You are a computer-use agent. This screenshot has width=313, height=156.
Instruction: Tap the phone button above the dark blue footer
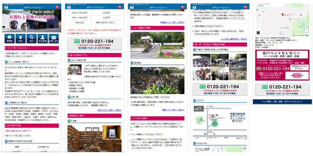coord(282,89)
